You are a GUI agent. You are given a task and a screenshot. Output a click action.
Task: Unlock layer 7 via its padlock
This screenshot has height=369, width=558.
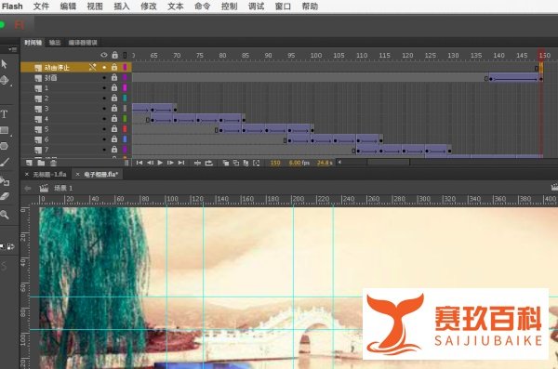tap(114, 150)
